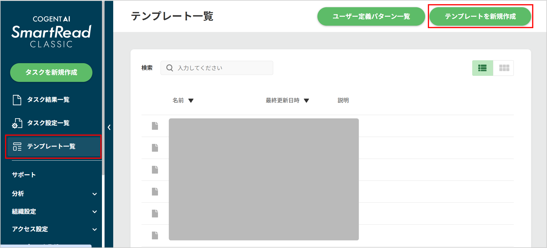547x248 pixels.
Task: Open タスク設定一覧 in sidebar
Action: (48, 123)
